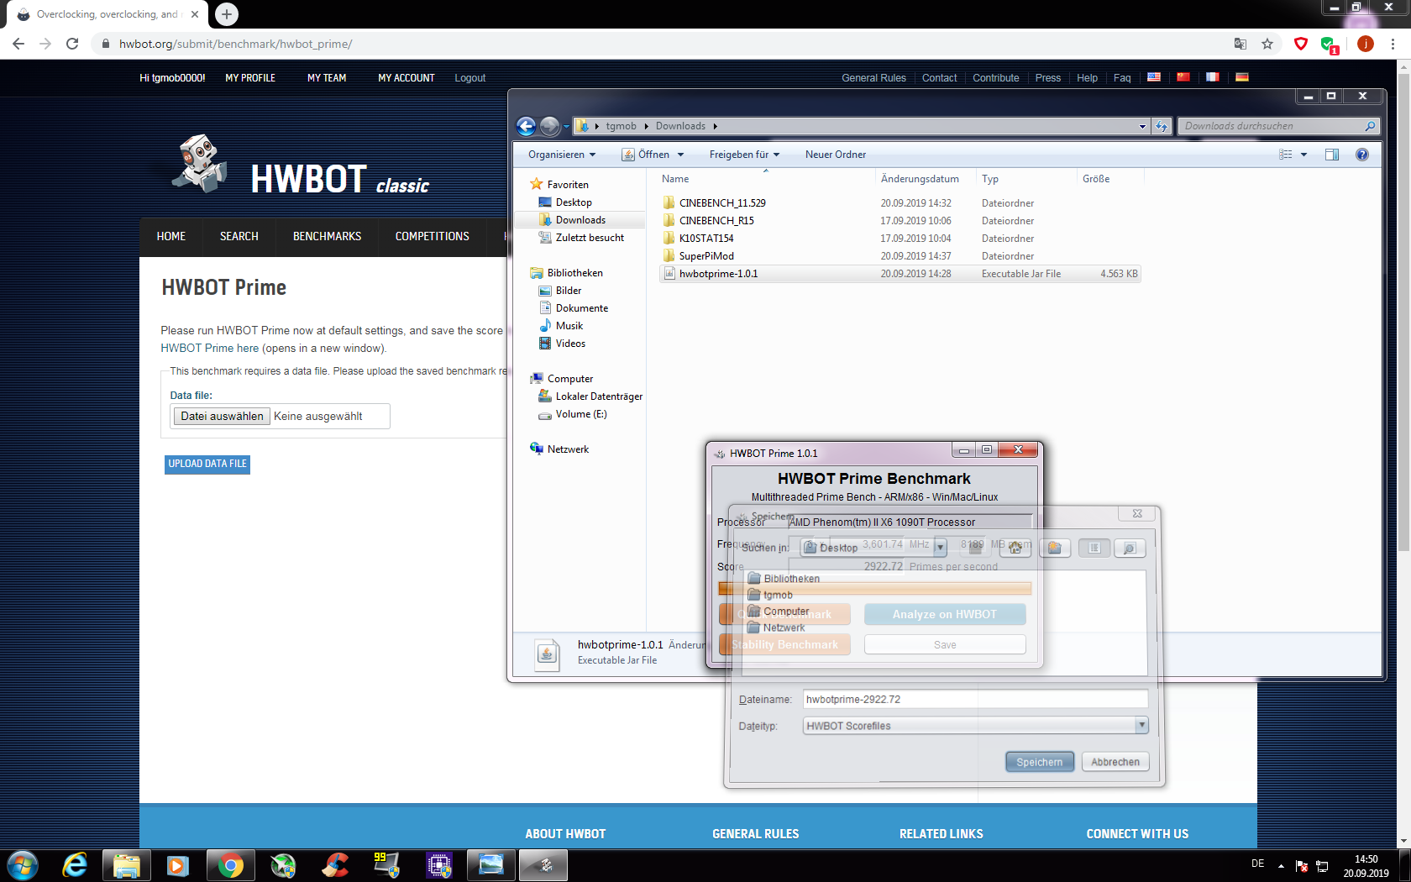Open a new browser tab

pos(227,14)
